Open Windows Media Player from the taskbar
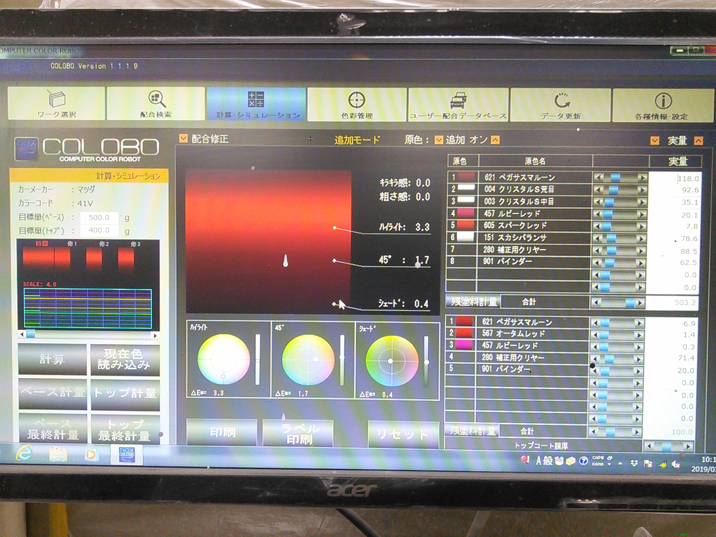This screenshot has width=716, height=537. 91,455
